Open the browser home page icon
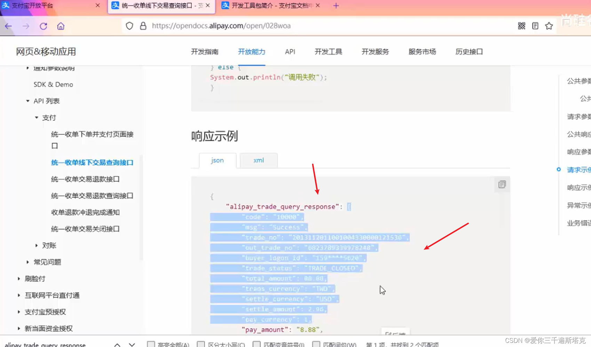This screenshot has width=591, height=347. (x=61, y=26)
